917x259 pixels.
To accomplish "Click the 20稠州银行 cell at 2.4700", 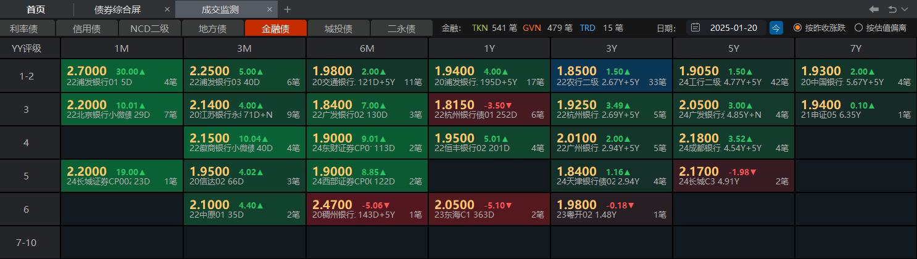I will pyautogui.click(x=367, y=209).
